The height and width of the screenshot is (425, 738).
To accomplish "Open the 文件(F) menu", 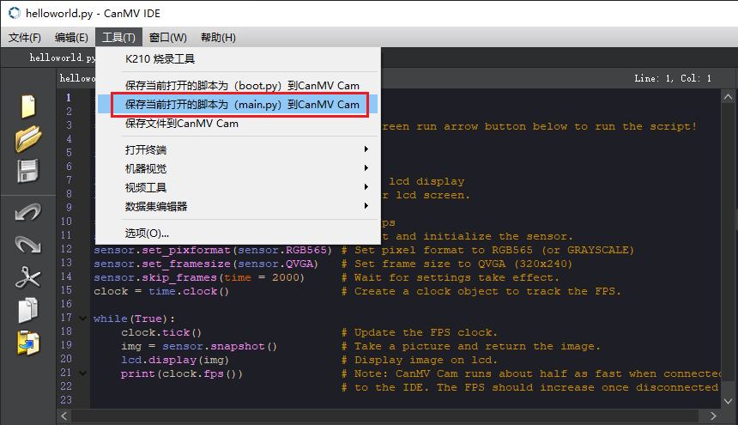I will [x=25, y=38].
